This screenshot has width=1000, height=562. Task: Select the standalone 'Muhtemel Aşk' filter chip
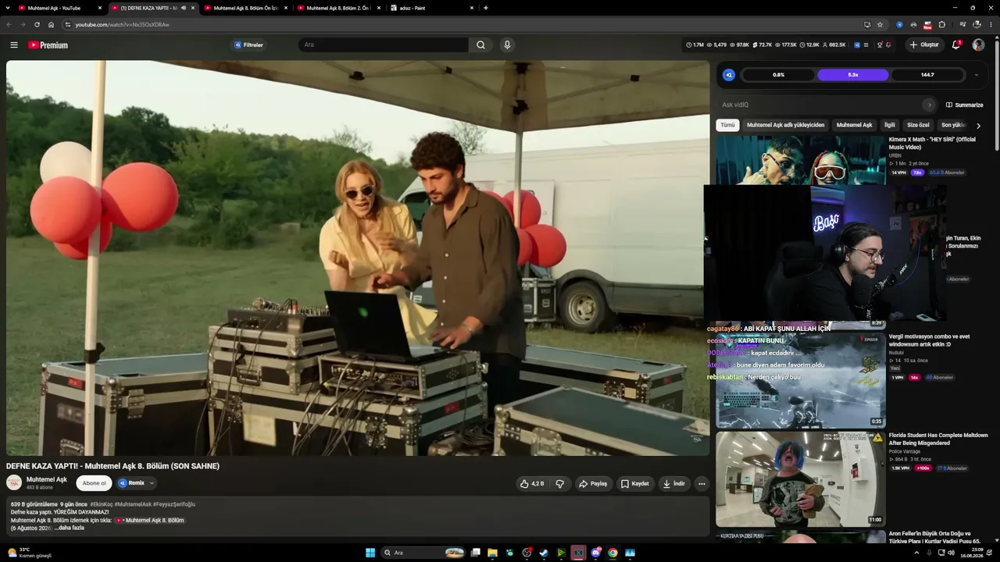[854, 125]
